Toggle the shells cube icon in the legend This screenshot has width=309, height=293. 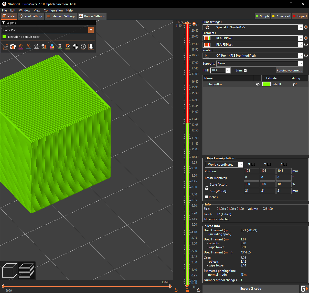pyautogui.click(x=83, y=46)
